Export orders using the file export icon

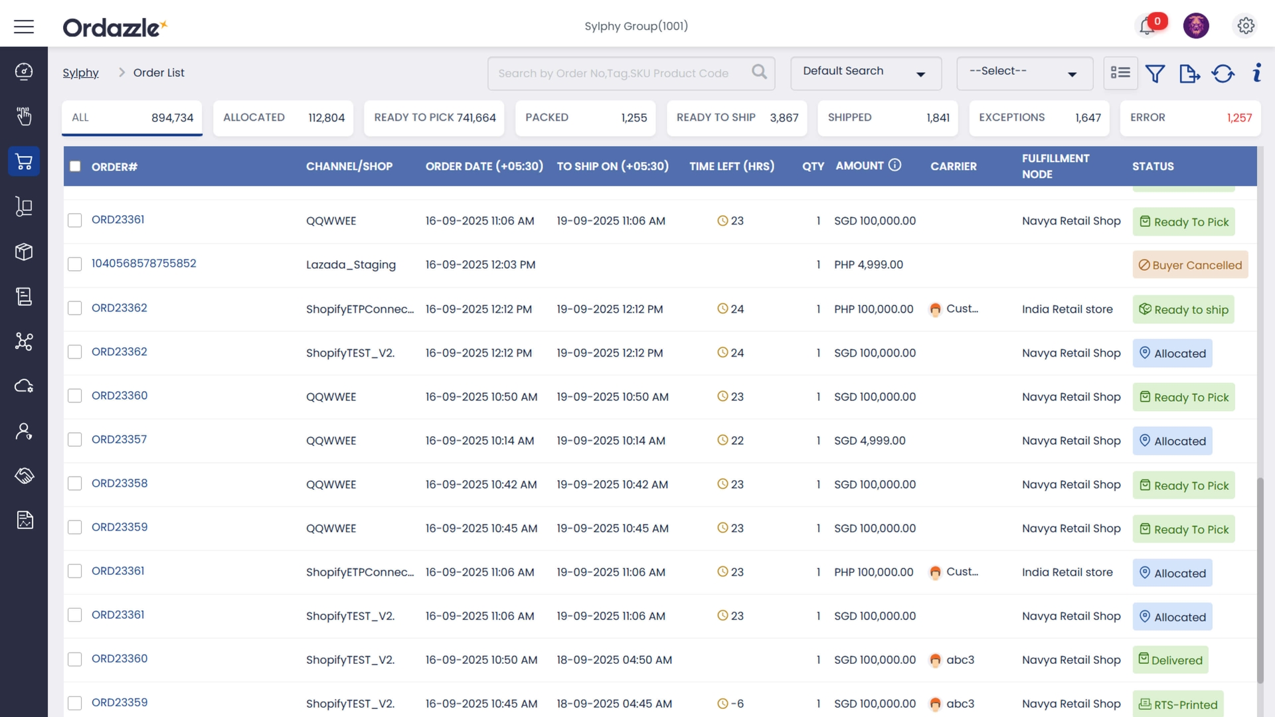coord(1190,74)
